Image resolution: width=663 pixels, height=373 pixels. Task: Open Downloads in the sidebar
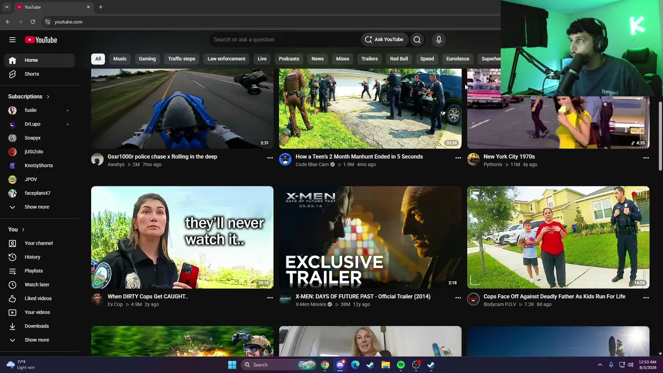tap(39, 326)
